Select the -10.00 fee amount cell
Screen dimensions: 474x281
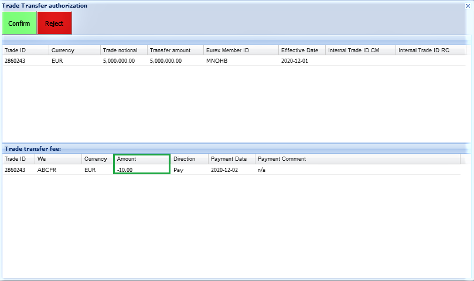[142, 170]
